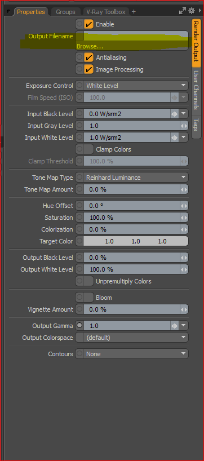The width and height of the screenshot is (204, 461).
Task: Toggle the Antialiasing checkbox
Action: click(x=89, y=57)
